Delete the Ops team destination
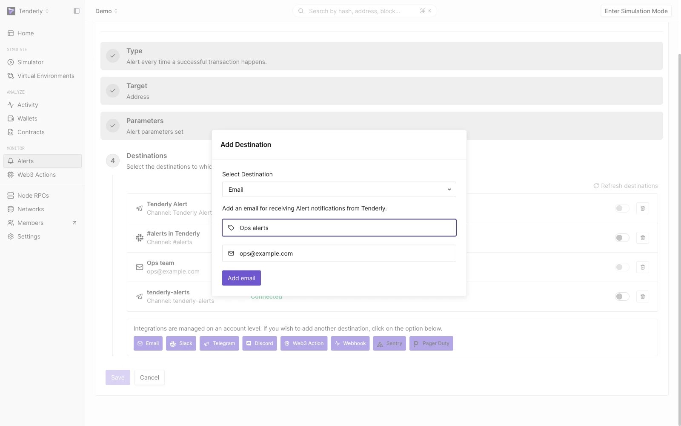This screenshot has width=681, height=426. click(643, 267)
